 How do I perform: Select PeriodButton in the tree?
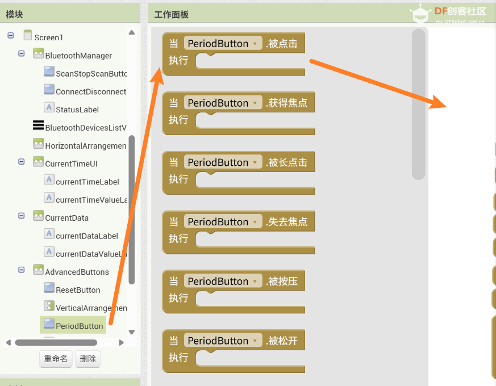(80, 326)
